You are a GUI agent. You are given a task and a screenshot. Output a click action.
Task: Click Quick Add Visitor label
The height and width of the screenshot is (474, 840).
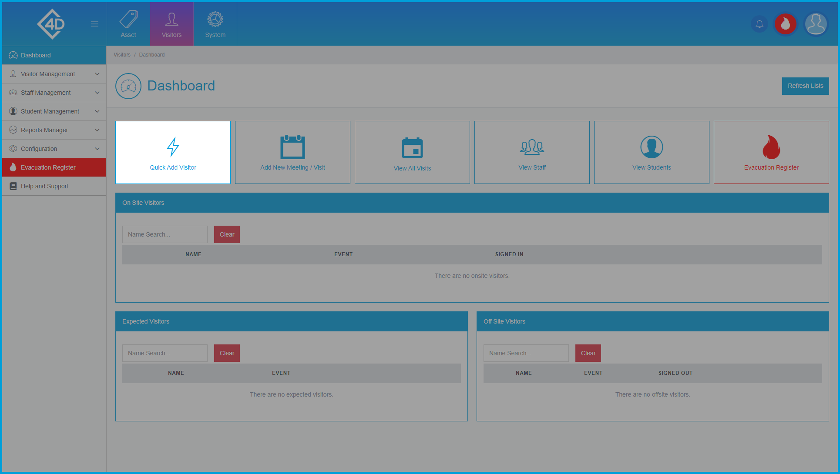[x=173, y=167]
